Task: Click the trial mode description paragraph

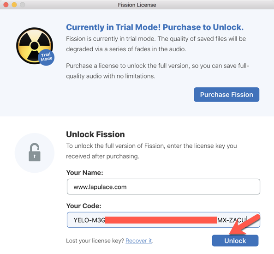Action: point(156,44)
